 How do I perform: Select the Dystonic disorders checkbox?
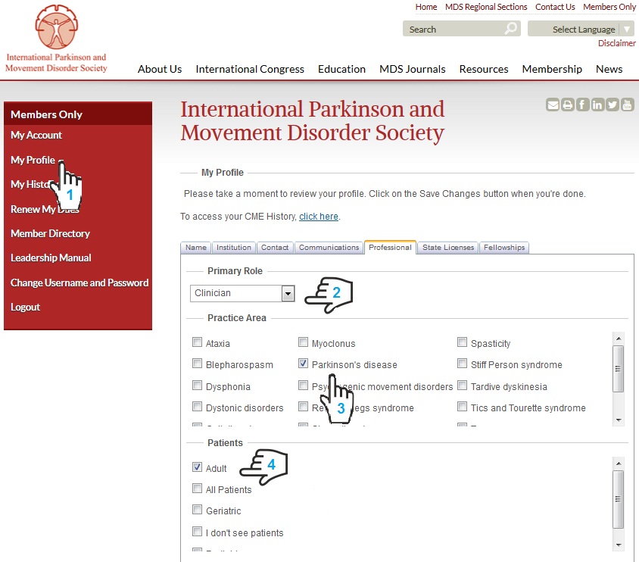198,406
